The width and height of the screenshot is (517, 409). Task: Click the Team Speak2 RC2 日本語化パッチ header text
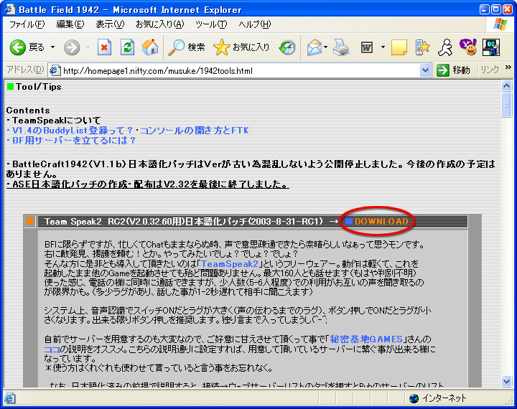[183, 222]
